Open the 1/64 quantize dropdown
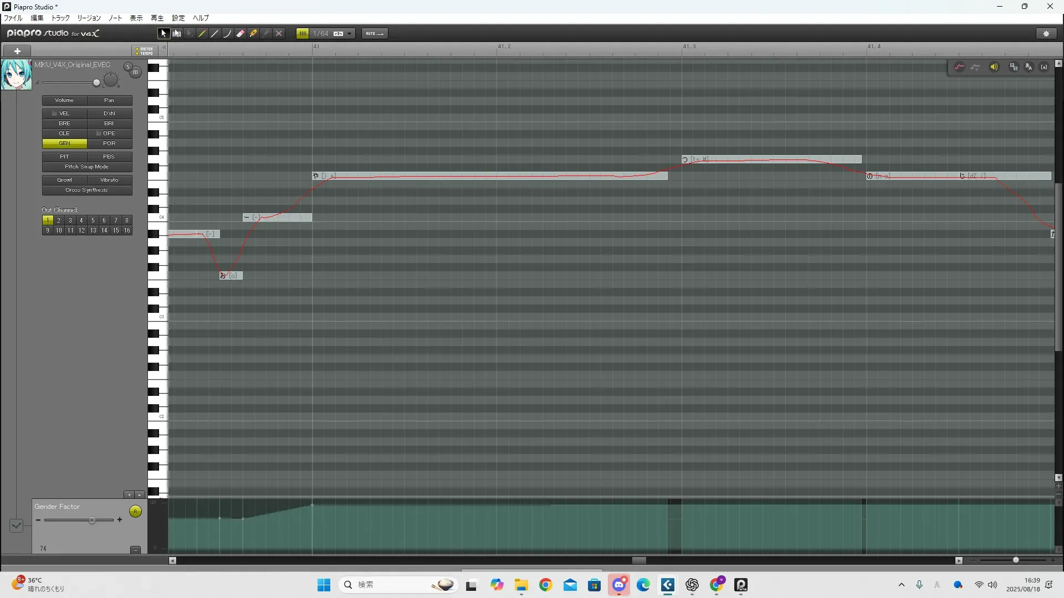This screenshot has height=598, width=1064. [x=350, y=34]
